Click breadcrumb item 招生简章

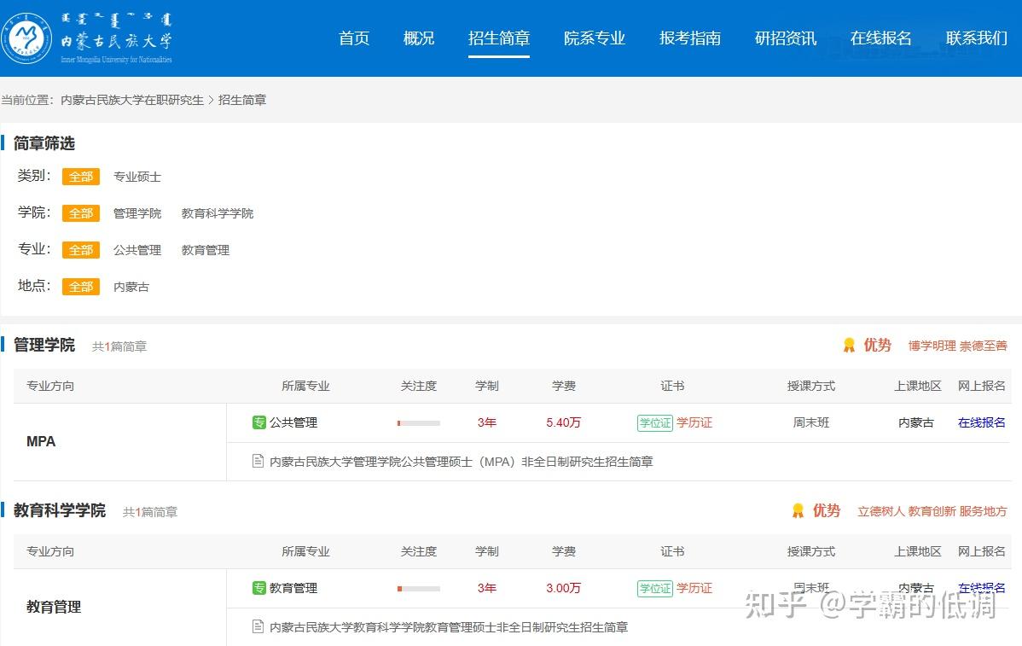[241, 101]
